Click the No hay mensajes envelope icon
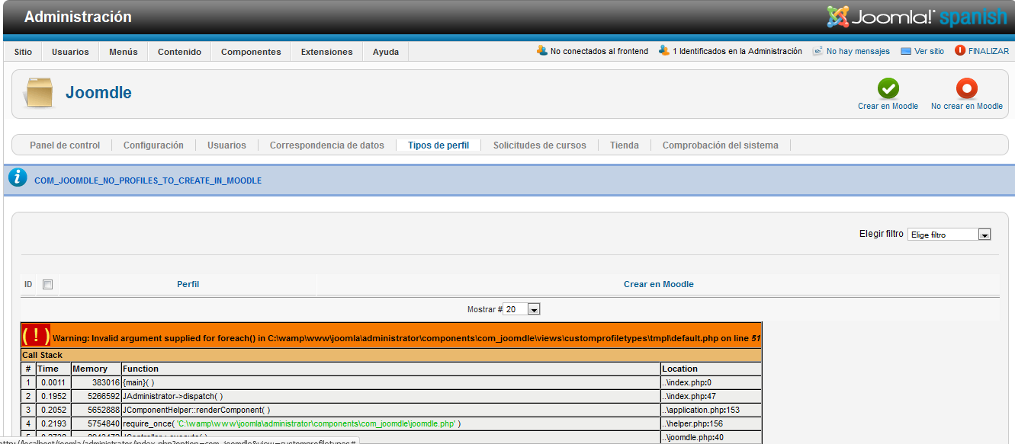The height and width of the screenshot is (444, 1015). [817, 52]
